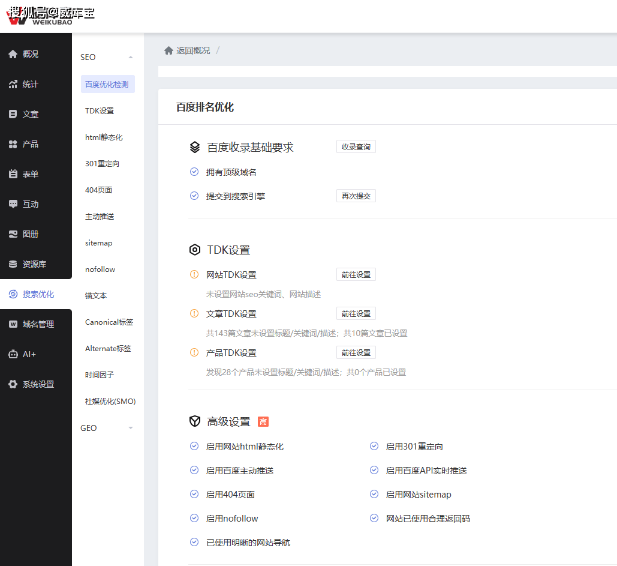Viewport: 617px width, 566px height.
Task: Click the check mark next to 启用网站sitemap
Action: [x=374, y=494]
